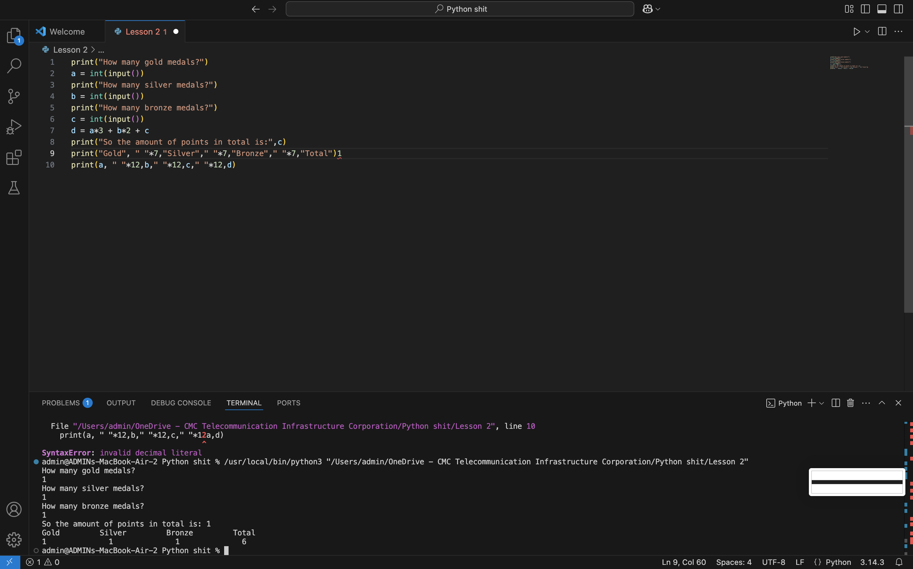Toggle the primary side bar layout button
913x569 pixels.
(x=865, y=9)
